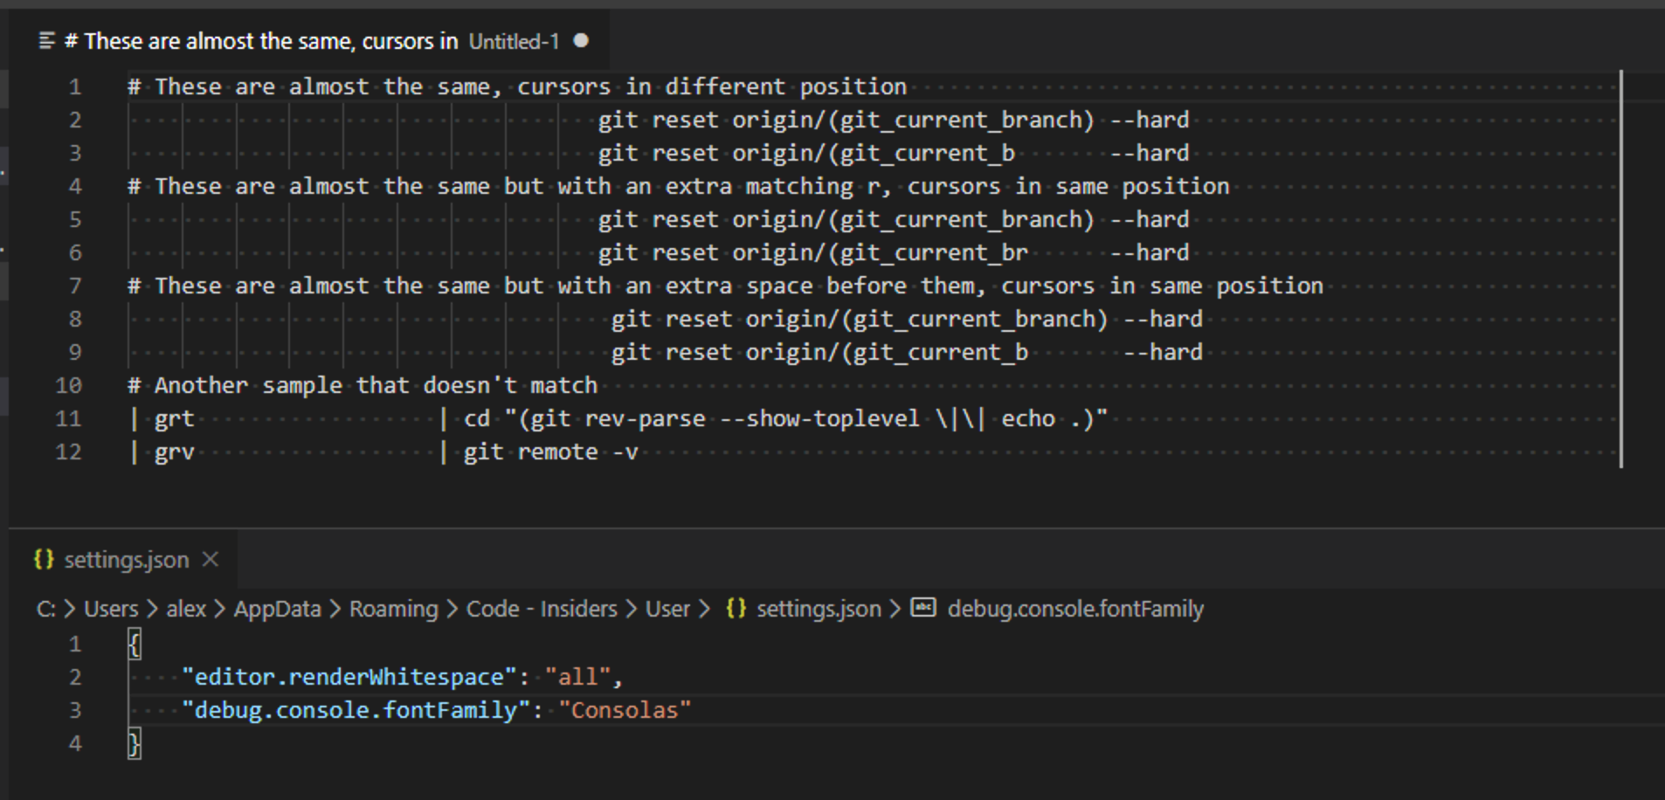Click the property symbol icon before debug.console.fontFamily
The width and height of the screenshot is (1665, 800).
(923, 608)
